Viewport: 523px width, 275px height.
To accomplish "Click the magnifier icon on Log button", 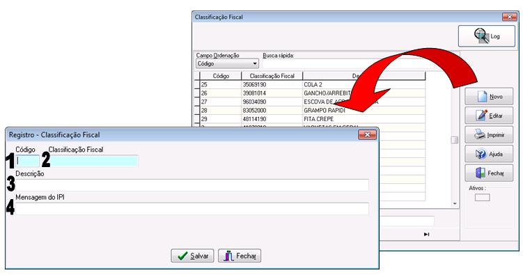I will click(481, 36).
